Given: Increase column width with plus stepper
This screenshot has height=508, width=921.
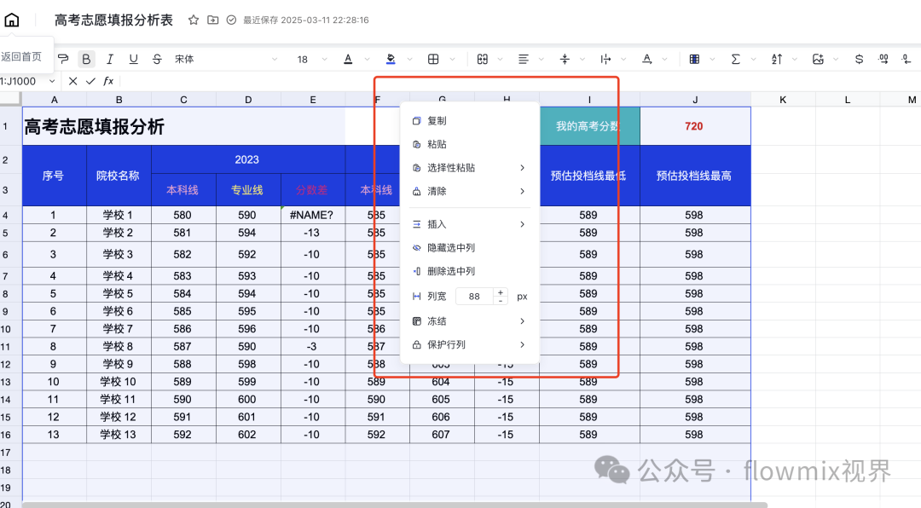Looking at the screenshot, I should [x=501, y=292].
